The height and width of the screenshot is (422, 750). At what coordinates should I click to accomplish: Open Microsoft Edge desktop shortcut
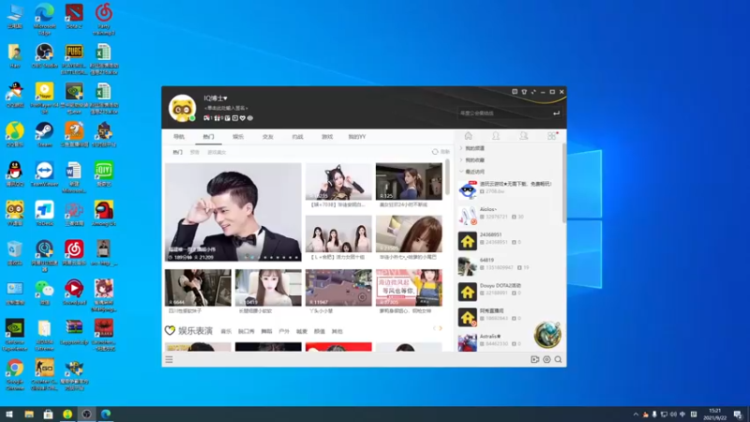coord(44,19)
